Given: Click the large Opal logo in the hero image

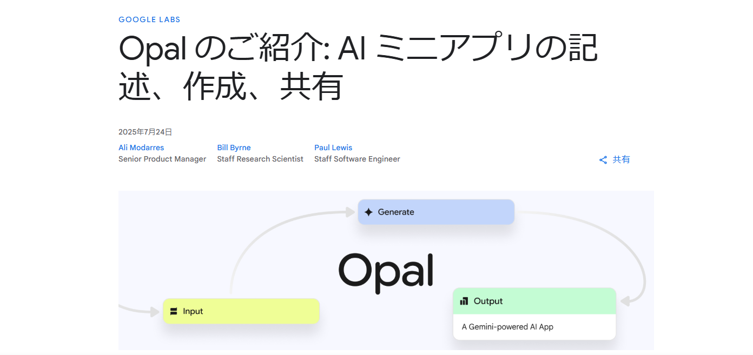Looking at the screenshot, I should pyautogui.click(x=386, y=271).
